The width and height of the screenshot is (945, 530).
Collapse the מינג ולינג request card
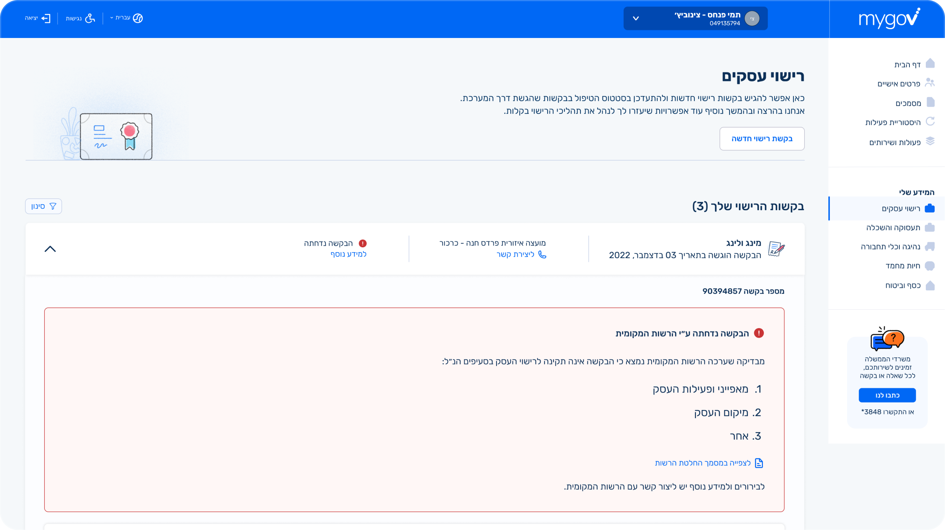[50, 249]
